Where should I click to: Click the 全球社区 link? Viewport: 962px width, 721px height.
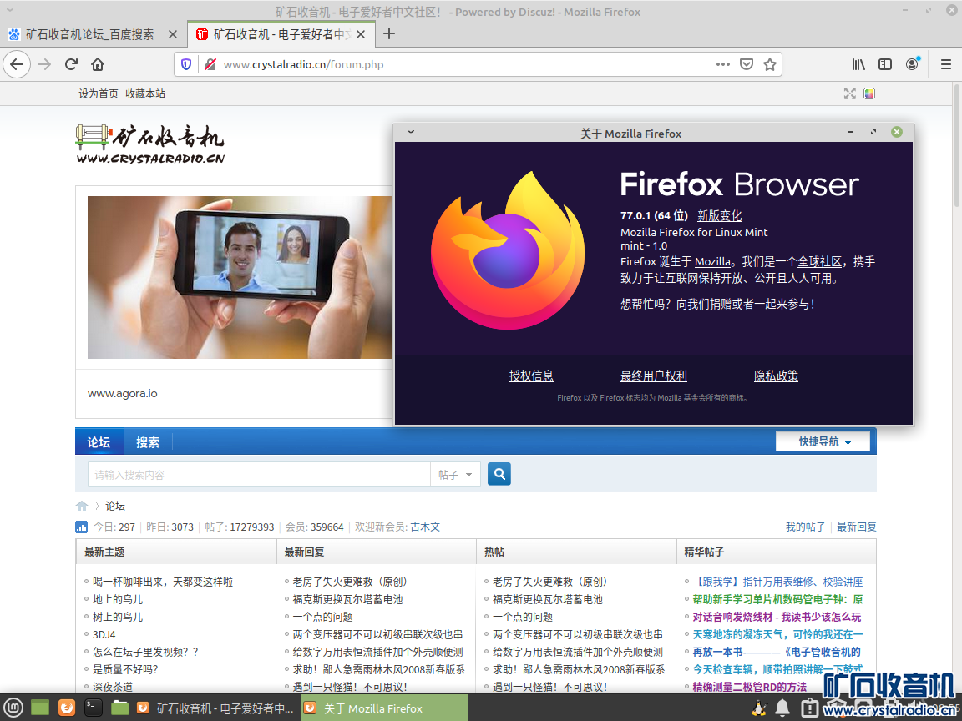(x=820, y=262)
